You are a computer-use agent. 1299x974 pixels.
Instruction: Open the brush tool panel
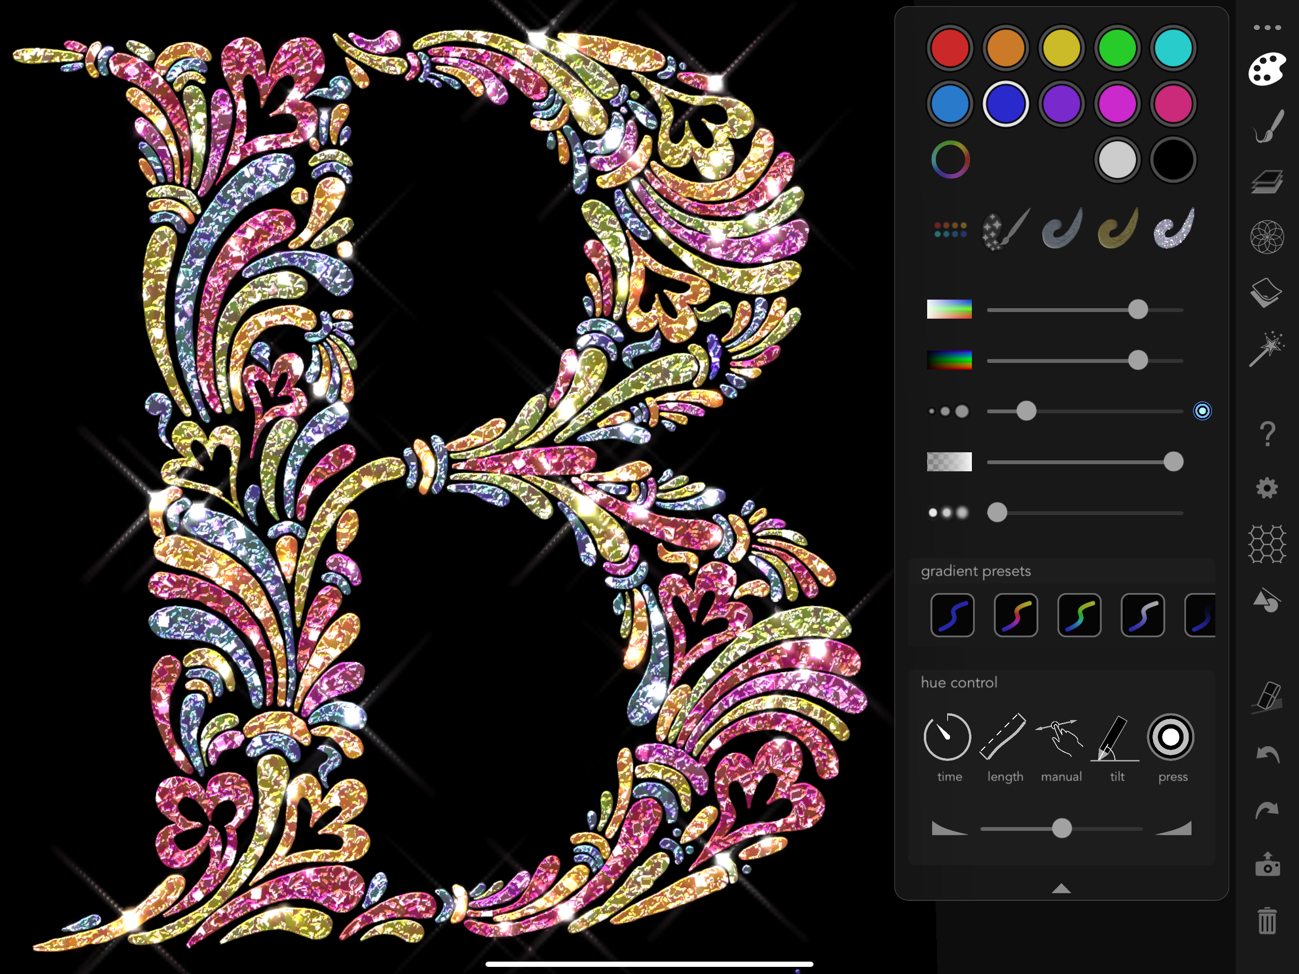click(x=1267, y=127)
